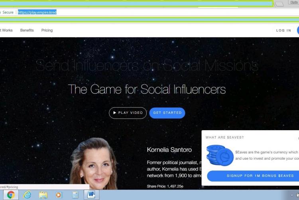This screenshot has height=200, width=299.
Task: Click the LOG IN link
Action: 283,30
